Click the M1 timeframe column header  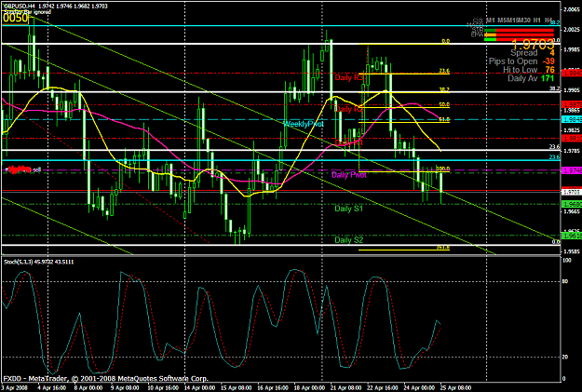(x=491, y=20)
